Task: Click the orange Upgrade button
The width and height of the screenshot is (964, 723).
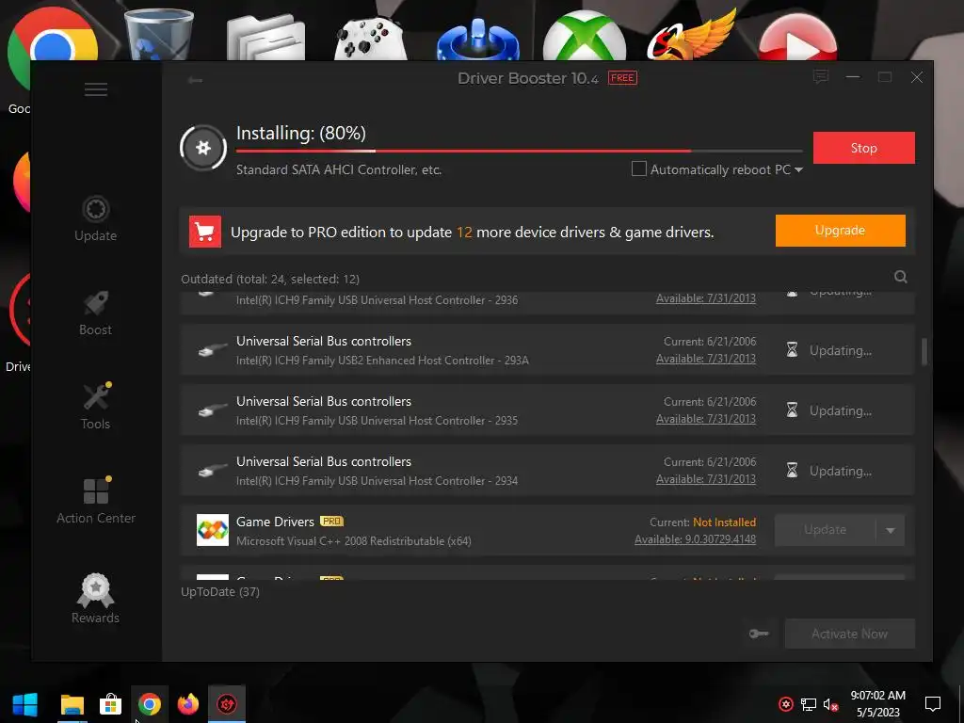Action: pos(840,231)
